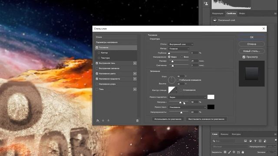The width and height of the screenshot is (278, 156).
Task: Click the move effect down arrow icon
Action: click(108, 120)
